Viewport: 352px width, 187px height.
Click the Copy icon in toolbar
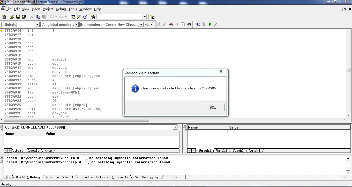pos(38,17)
